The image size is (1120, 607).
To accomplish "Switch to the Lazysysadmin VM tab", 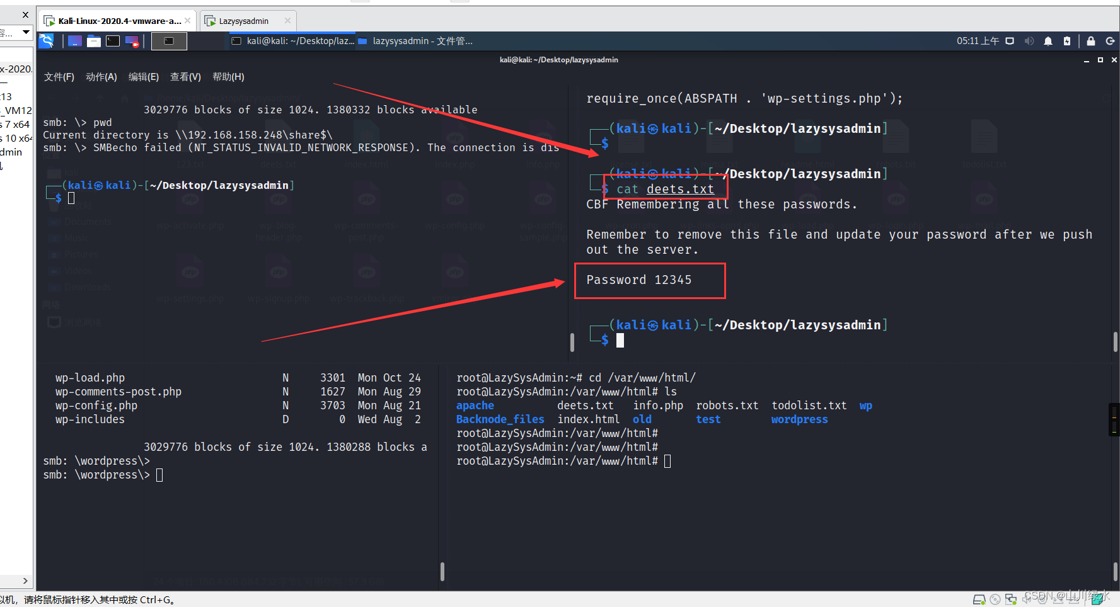I will tap(248, 21).
